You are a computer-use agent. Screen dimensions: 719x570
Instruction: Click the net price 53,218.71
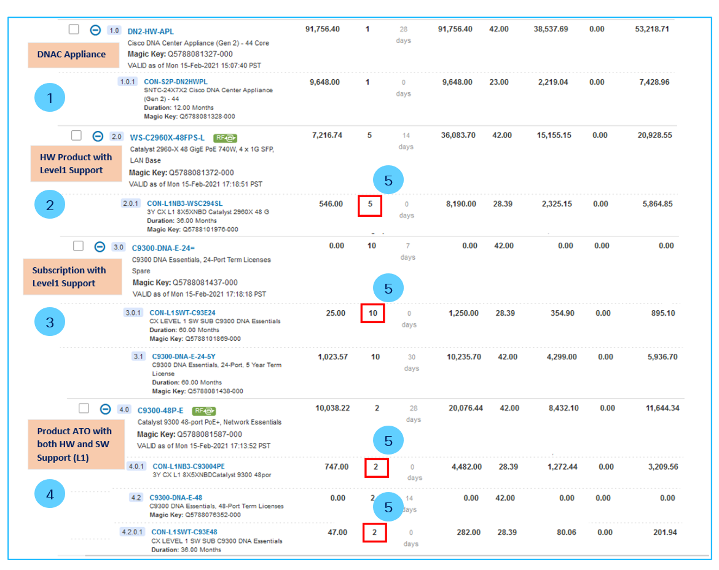(x=652, y=29)
